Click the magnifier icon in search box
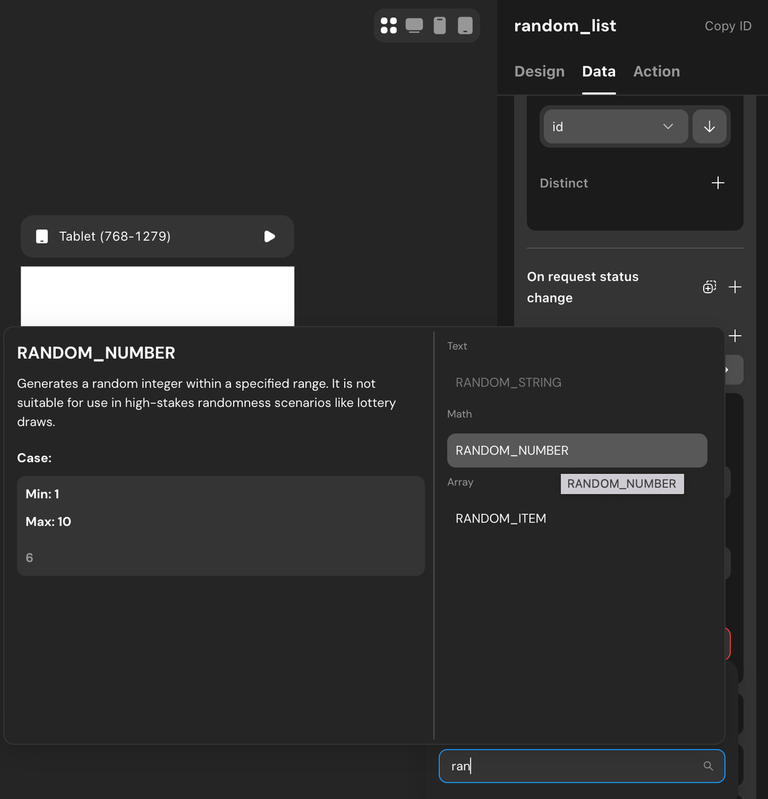Image resolution: width=768 pixels, height=799 pixels. (x=708, y=766)
